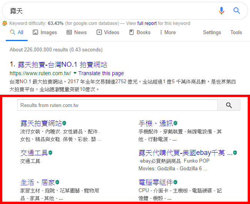The height and width of the screenshot is (204, 250).
Task: Open the Settings menu
Action: [x=212, y=32]
